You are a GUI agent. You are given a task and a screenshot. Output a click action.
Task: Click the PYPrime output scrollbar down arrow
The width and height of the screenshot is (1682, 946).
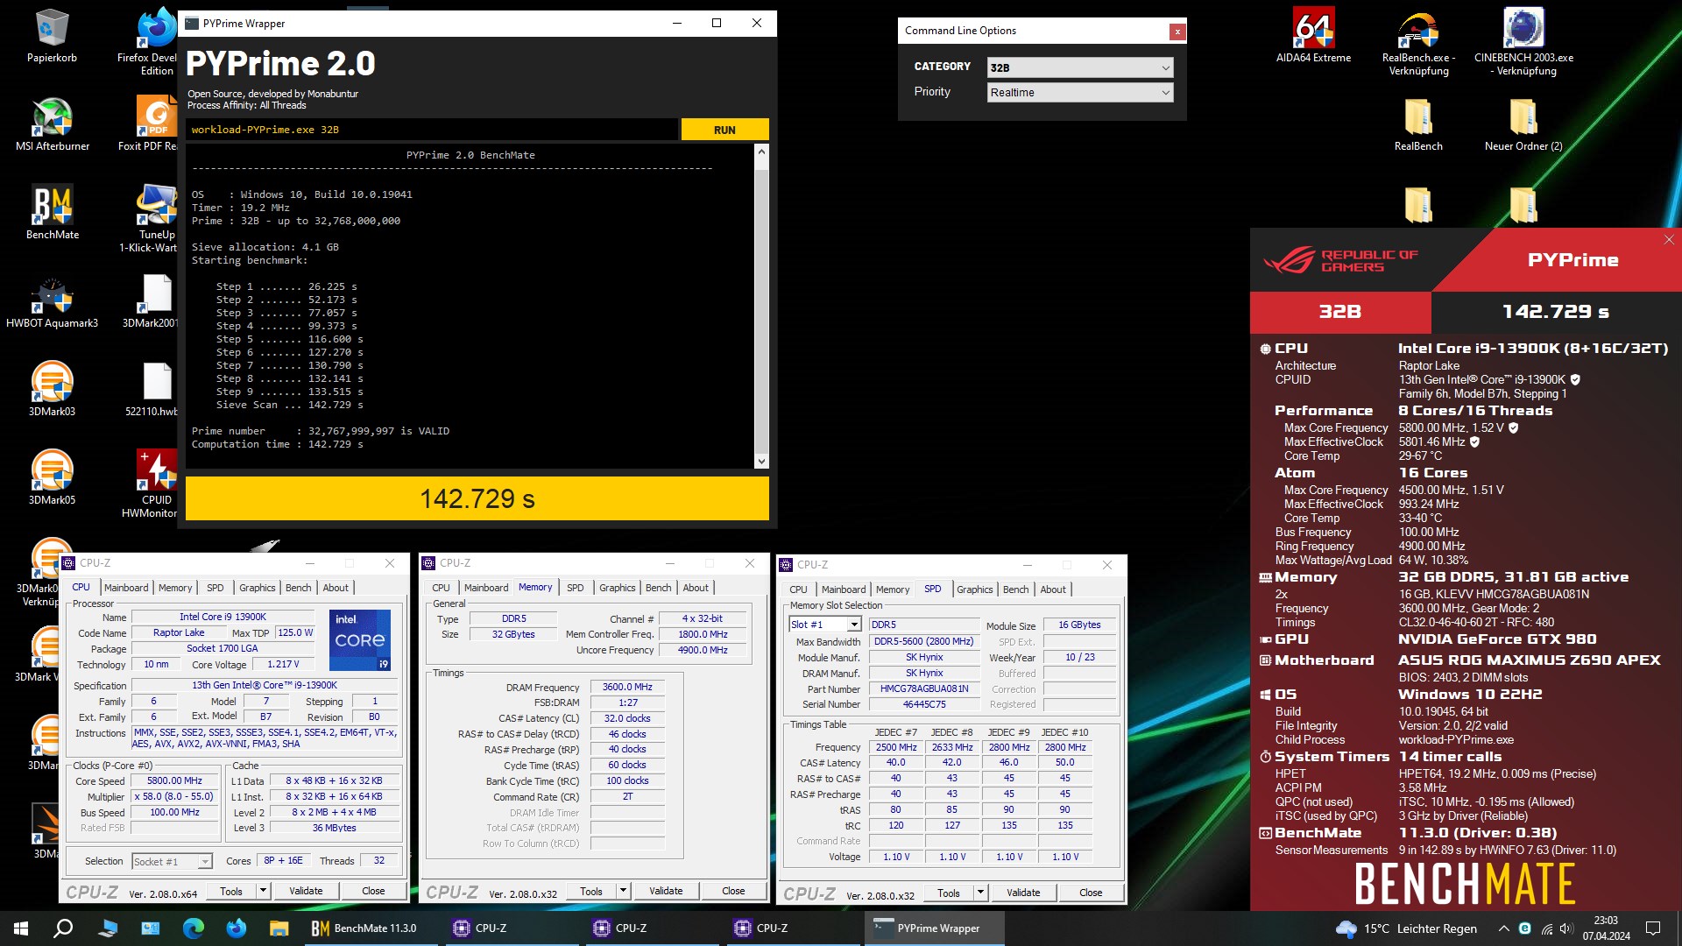pyautogui.click(x=761, y=462)
